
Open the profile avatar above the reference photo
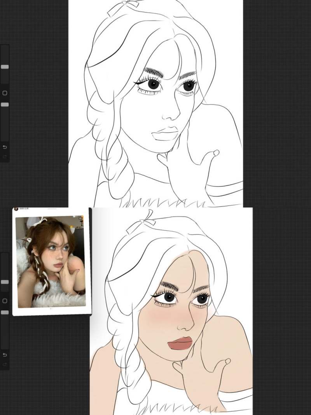point(16,209)
